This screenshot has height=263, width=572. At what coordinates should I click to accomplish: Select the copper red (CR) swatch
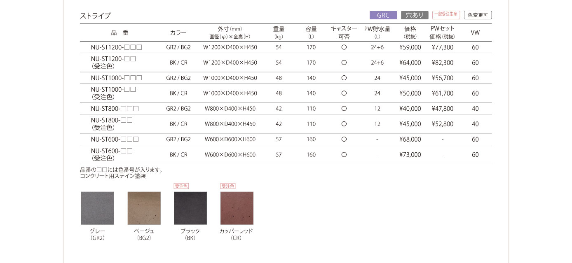point(237,208)
